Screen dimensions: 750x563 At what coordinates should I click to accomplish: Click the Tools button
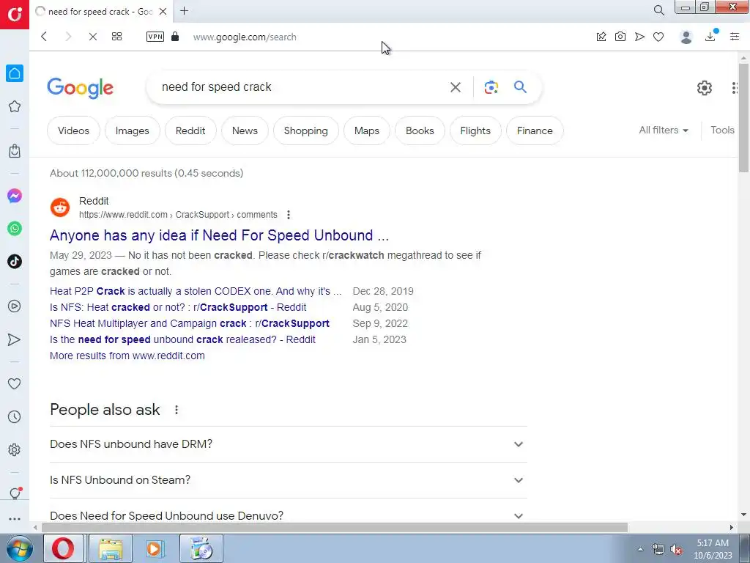(x=722, y=130)
